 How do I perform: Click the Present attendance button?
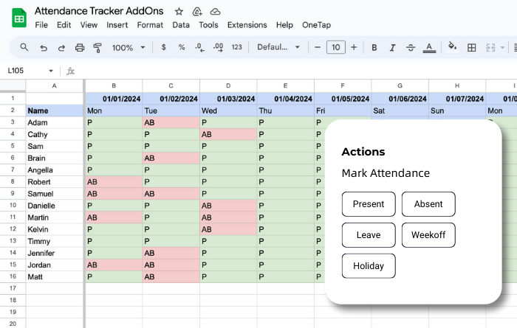[369, 204]
